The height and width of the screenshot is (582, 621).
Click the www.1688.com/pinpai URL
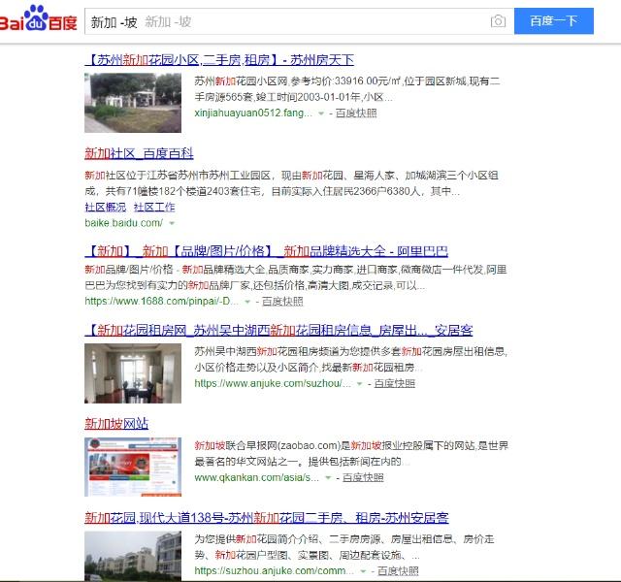click(x=161, y=302)
